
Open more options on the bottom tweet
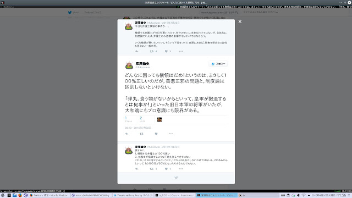tap(181, 169)
